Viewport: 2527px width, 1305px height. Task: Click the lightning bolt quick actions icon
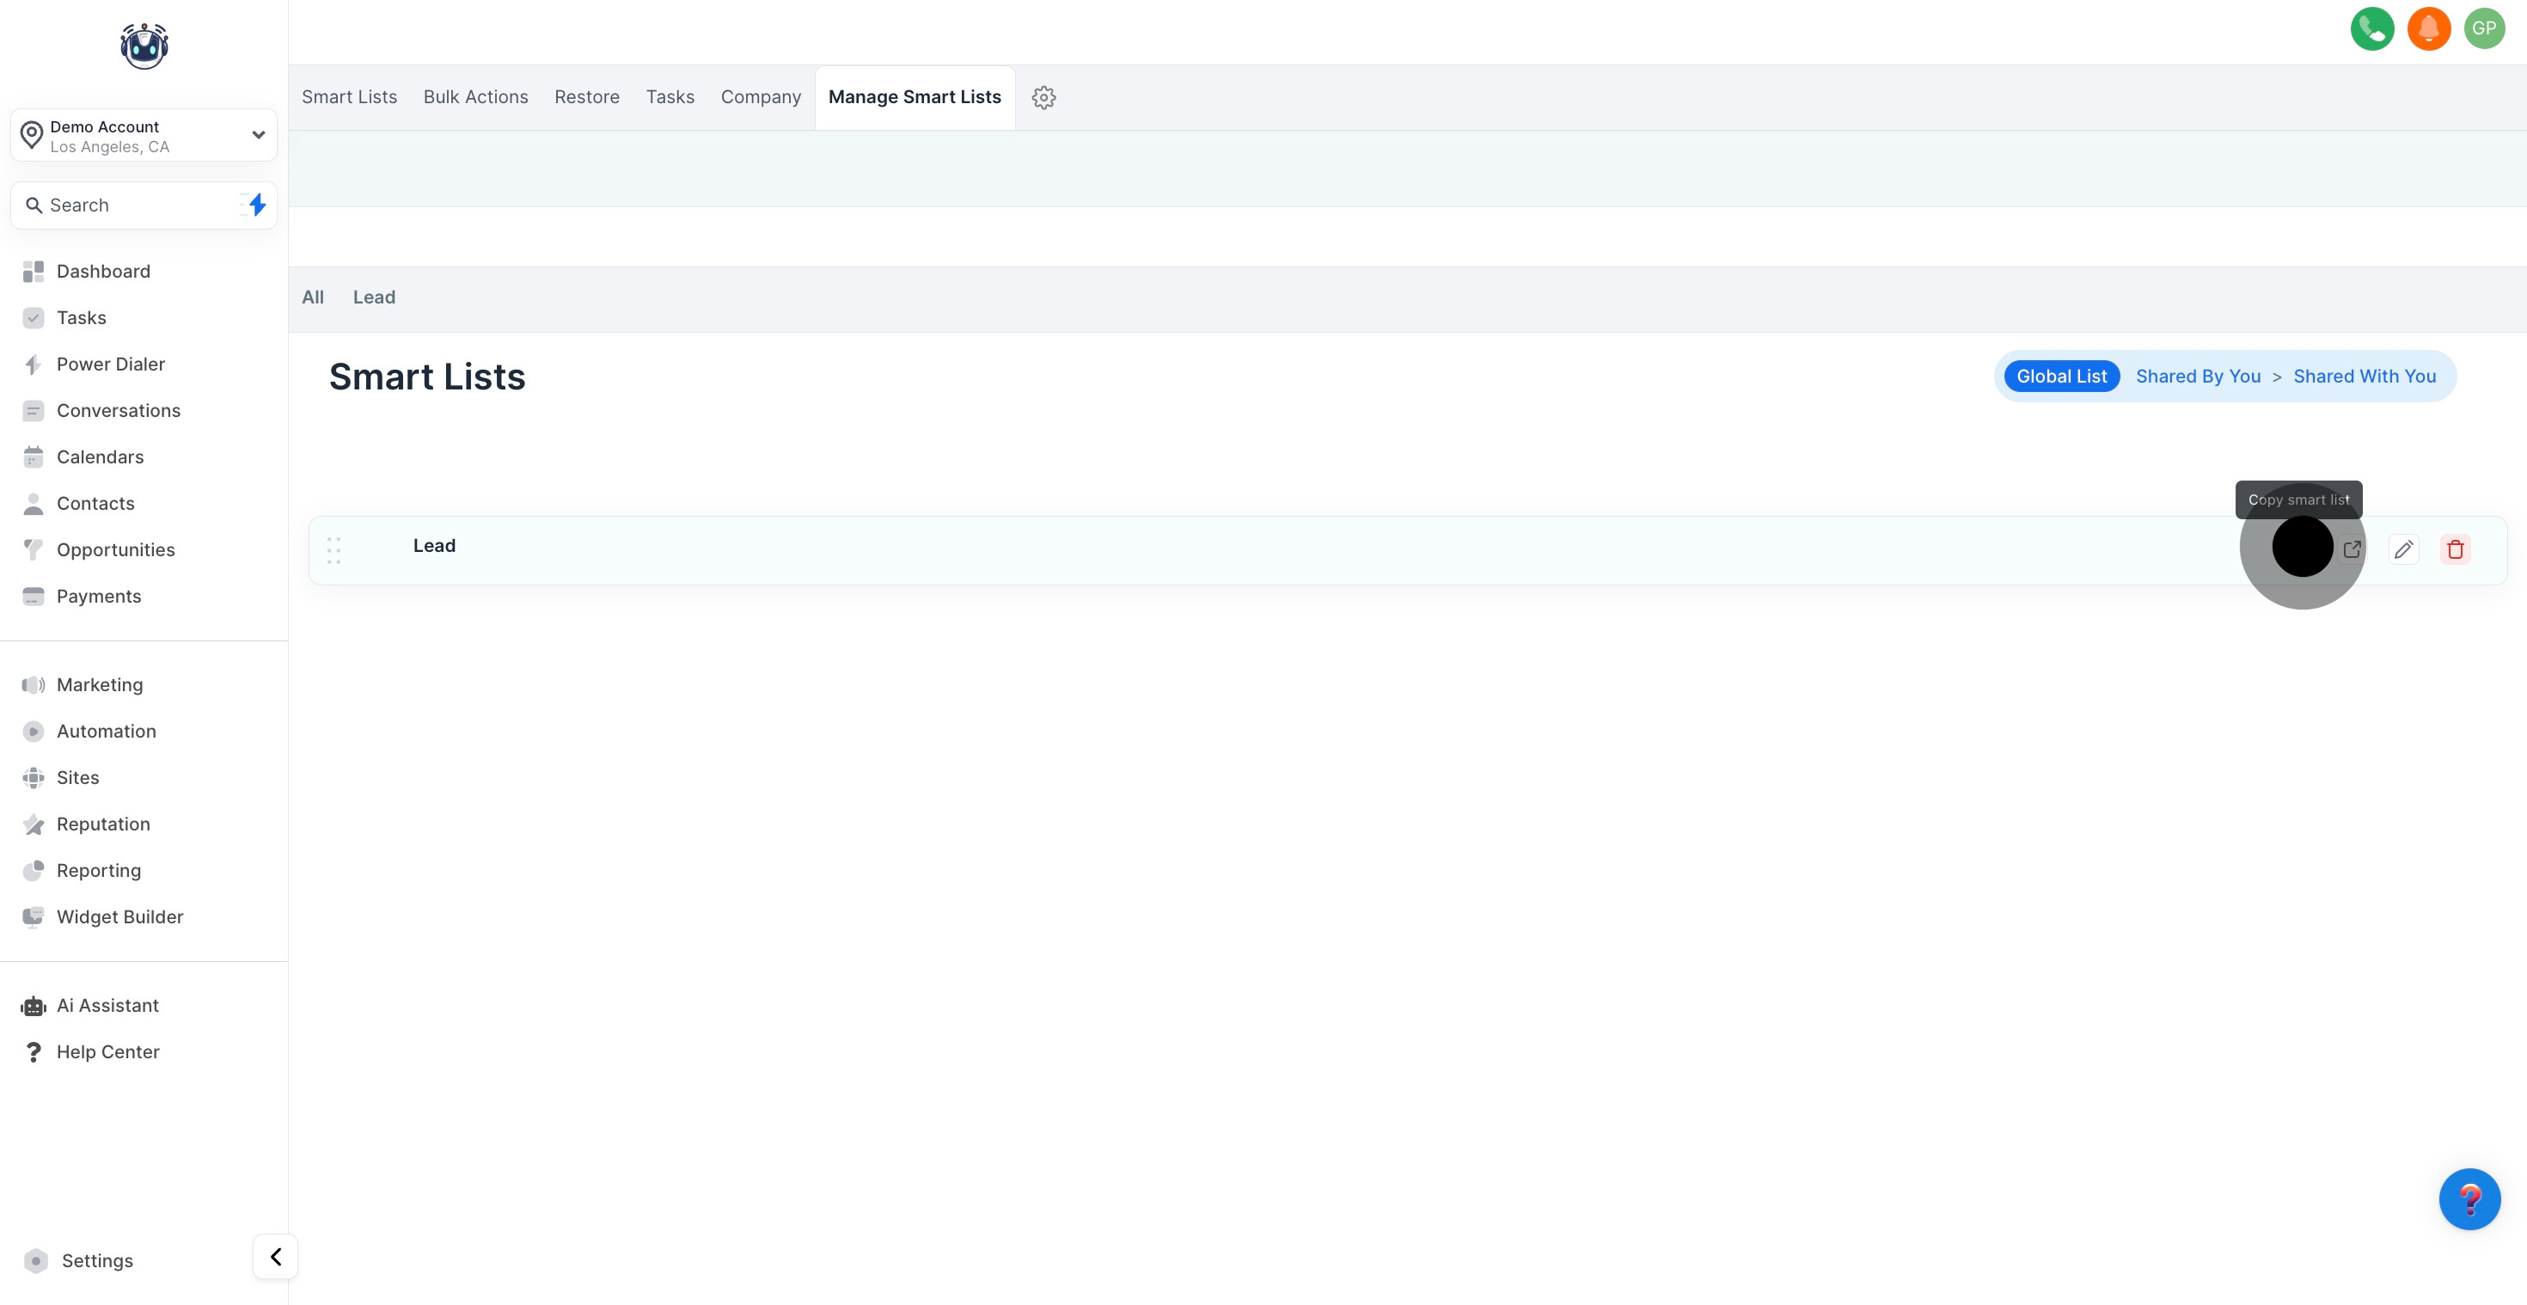point(256,205)
